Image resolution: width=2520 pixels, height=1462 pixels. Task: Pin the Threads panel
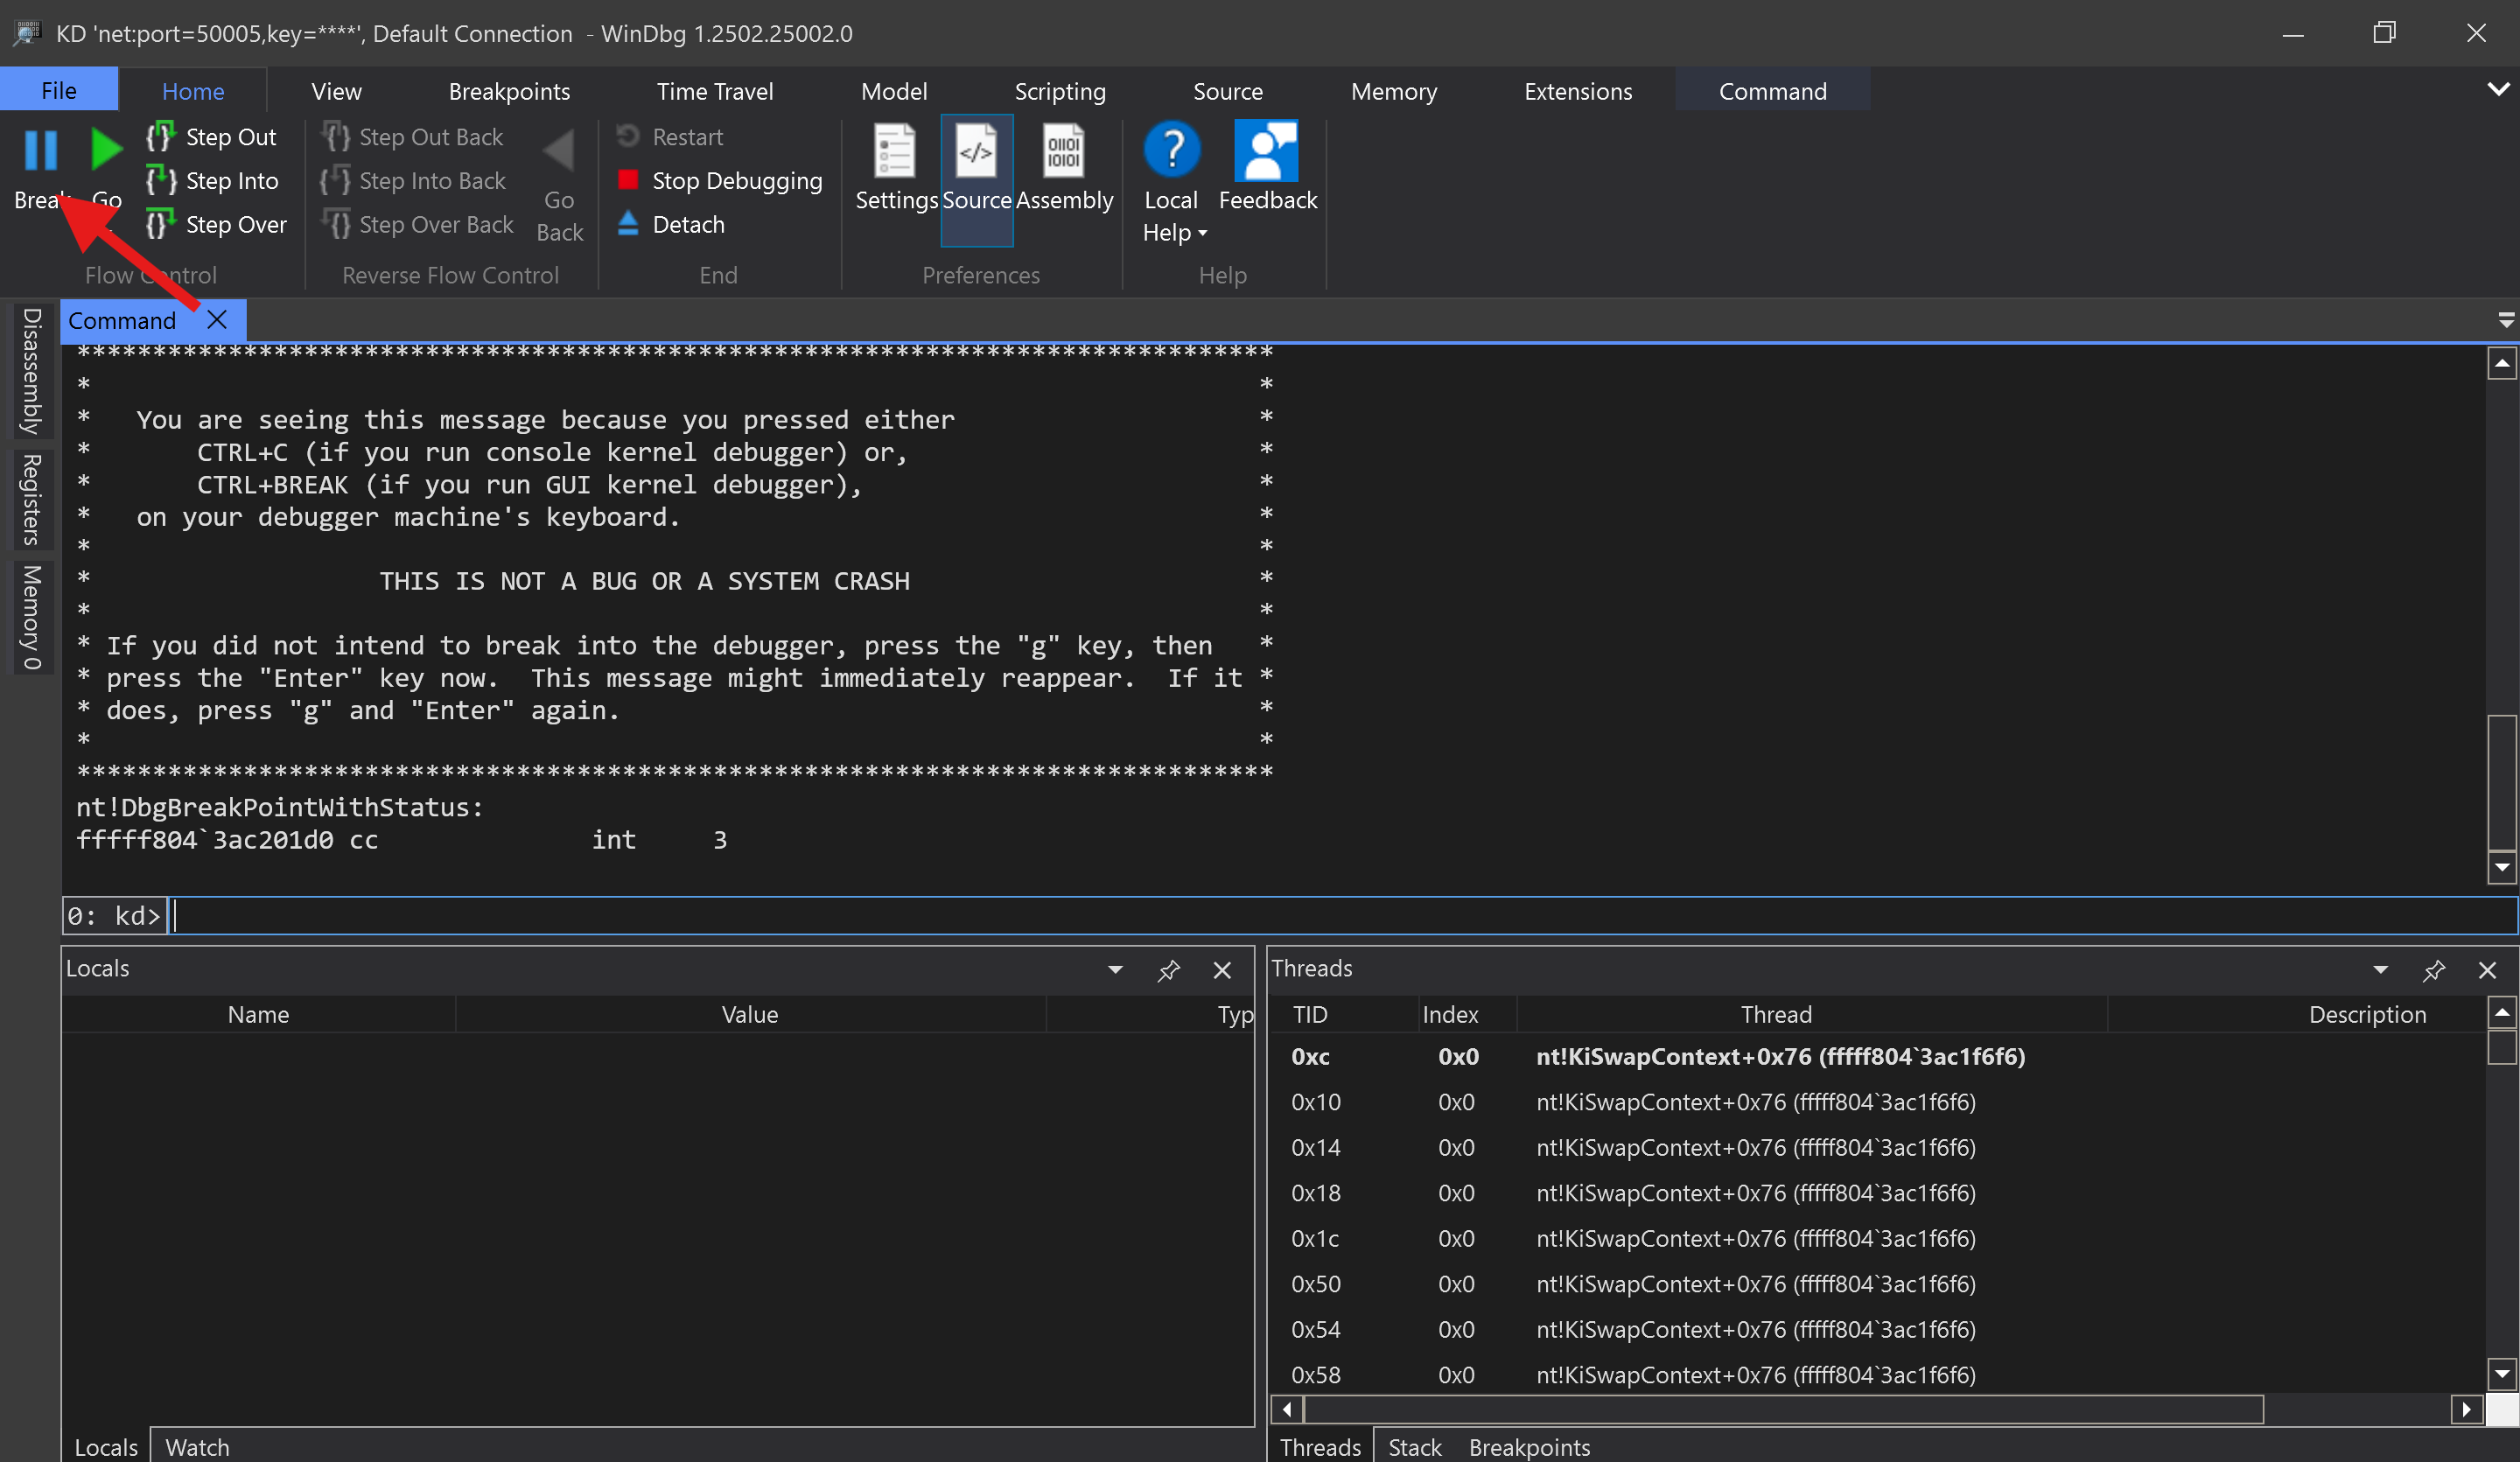(x=2433, y=970)
